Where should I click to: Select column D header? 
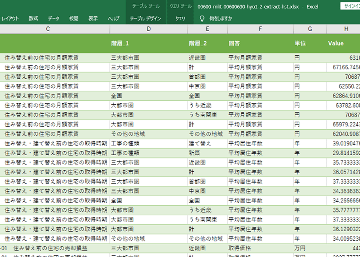pyautogui.click(x=148, y=29)
